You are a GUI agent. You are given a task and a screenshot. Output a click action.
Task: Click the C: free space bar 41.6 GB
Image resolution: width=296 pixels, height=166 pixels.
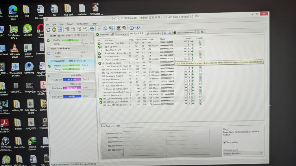coord(72,80)
